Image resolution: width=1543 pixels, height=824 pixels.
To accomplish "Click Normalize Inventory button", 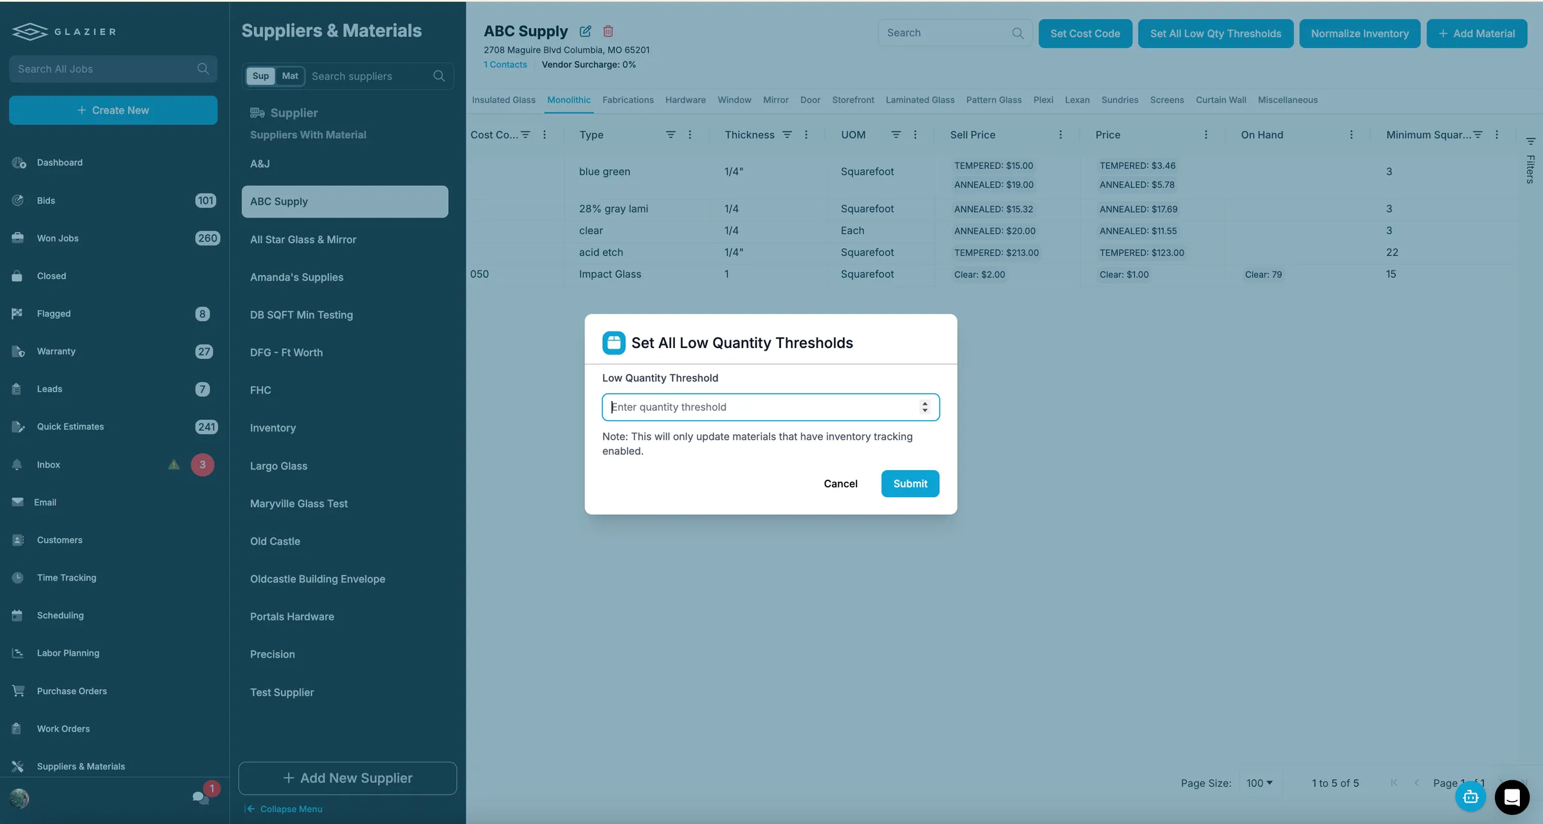I will click(x=1360, y=33).
